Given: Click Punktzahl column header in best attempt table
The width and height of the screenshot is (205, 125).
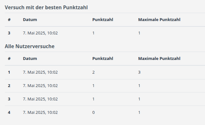Looking at the screenshot, I should (103, 20).
